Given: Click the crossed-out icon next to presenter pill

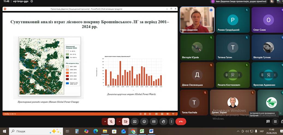Looking at the screenshot, I should click(x=272, y=1).
